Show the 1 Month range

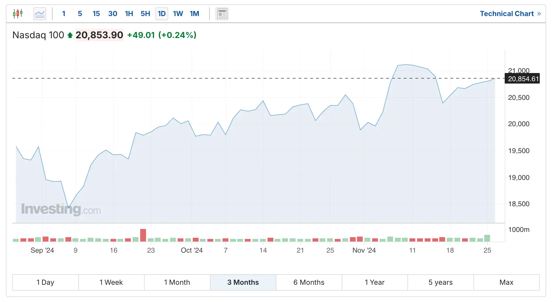[177, 282]
